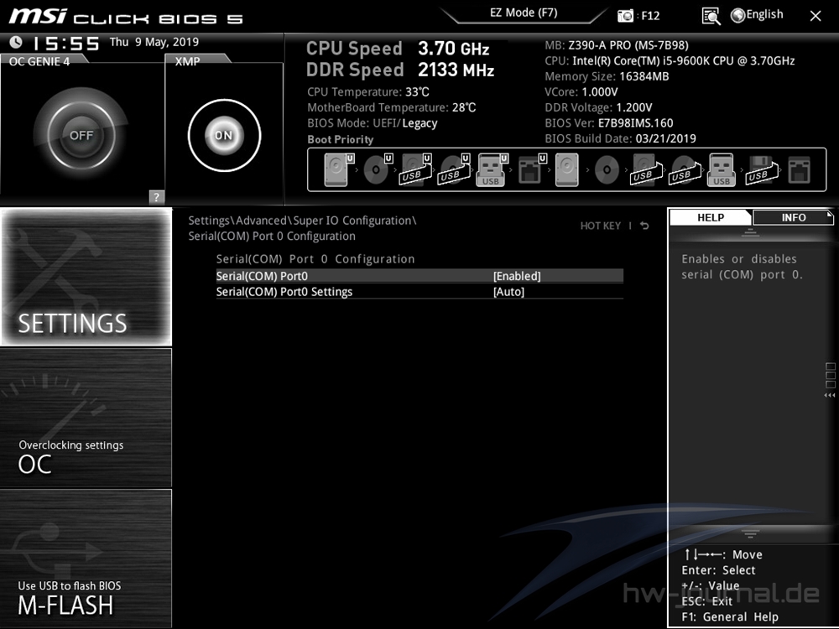Toggle the XMP ON button
The width and height of the screenshot is (839, 629).
222,135
